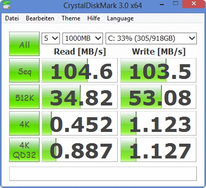206x188 pixels.
Task: Open the test count dropdown showing 5
Action: [51, 38]
